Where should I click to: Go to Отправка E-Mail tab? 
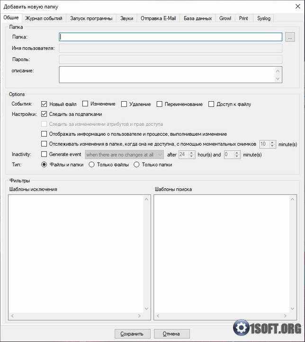click(158, 18)
